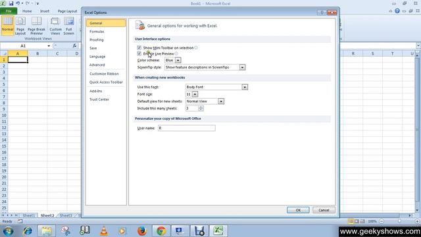Expand the formula bar arrow
421x237 pixels.
pos(418,45)
